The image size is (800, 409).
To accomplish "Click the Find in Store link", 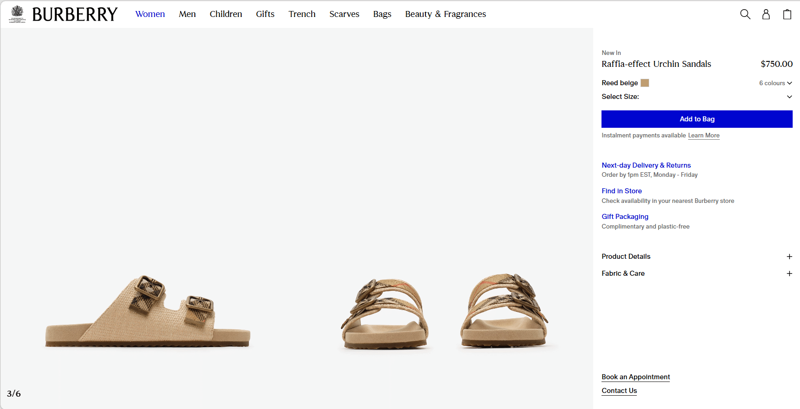I will coord(621,191).
